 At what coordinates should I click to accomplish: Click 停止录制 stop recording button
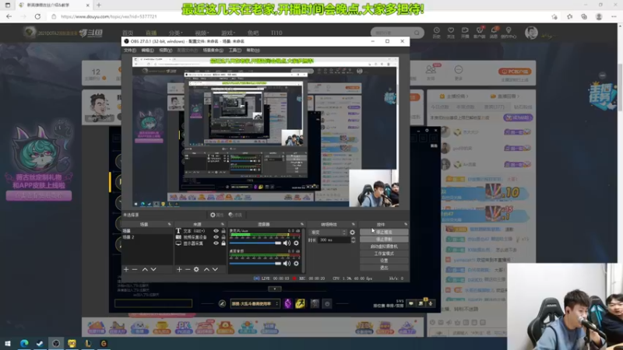[x=384, y=239]
